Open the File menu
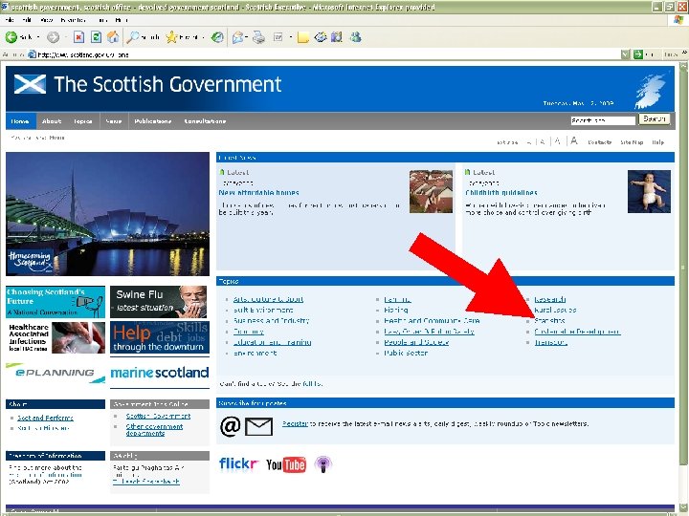Image resolution: width=689 pixels, height=516 pixels. (x=10, y=20)
